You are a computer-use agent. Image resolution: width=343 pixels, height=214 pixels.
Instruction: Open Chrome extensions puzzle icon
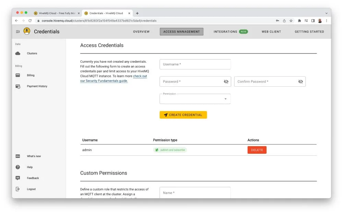pos(299,21)
